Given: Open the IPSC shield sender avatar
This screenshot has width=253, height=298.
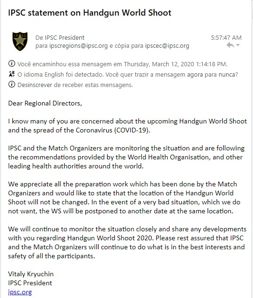Looking at the screenshot, I should [20, 41].
